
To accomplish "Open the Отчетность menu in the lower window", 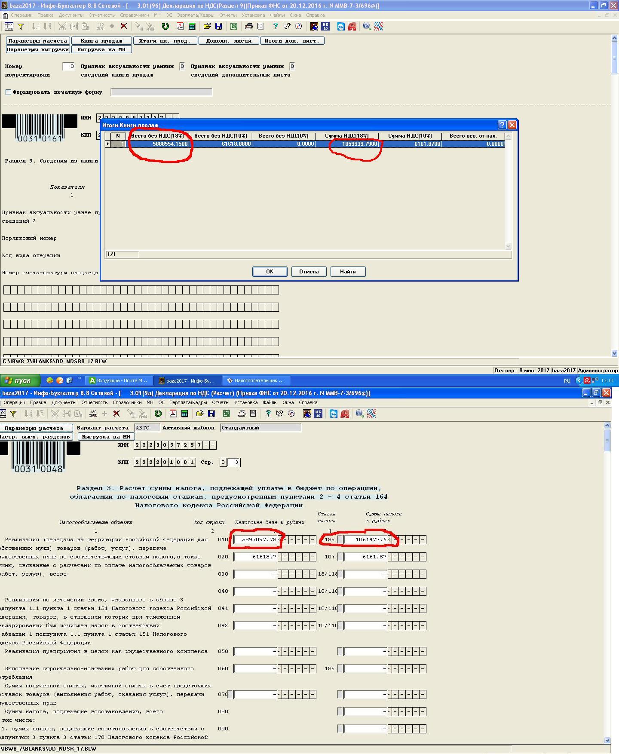I will point(94,402).
